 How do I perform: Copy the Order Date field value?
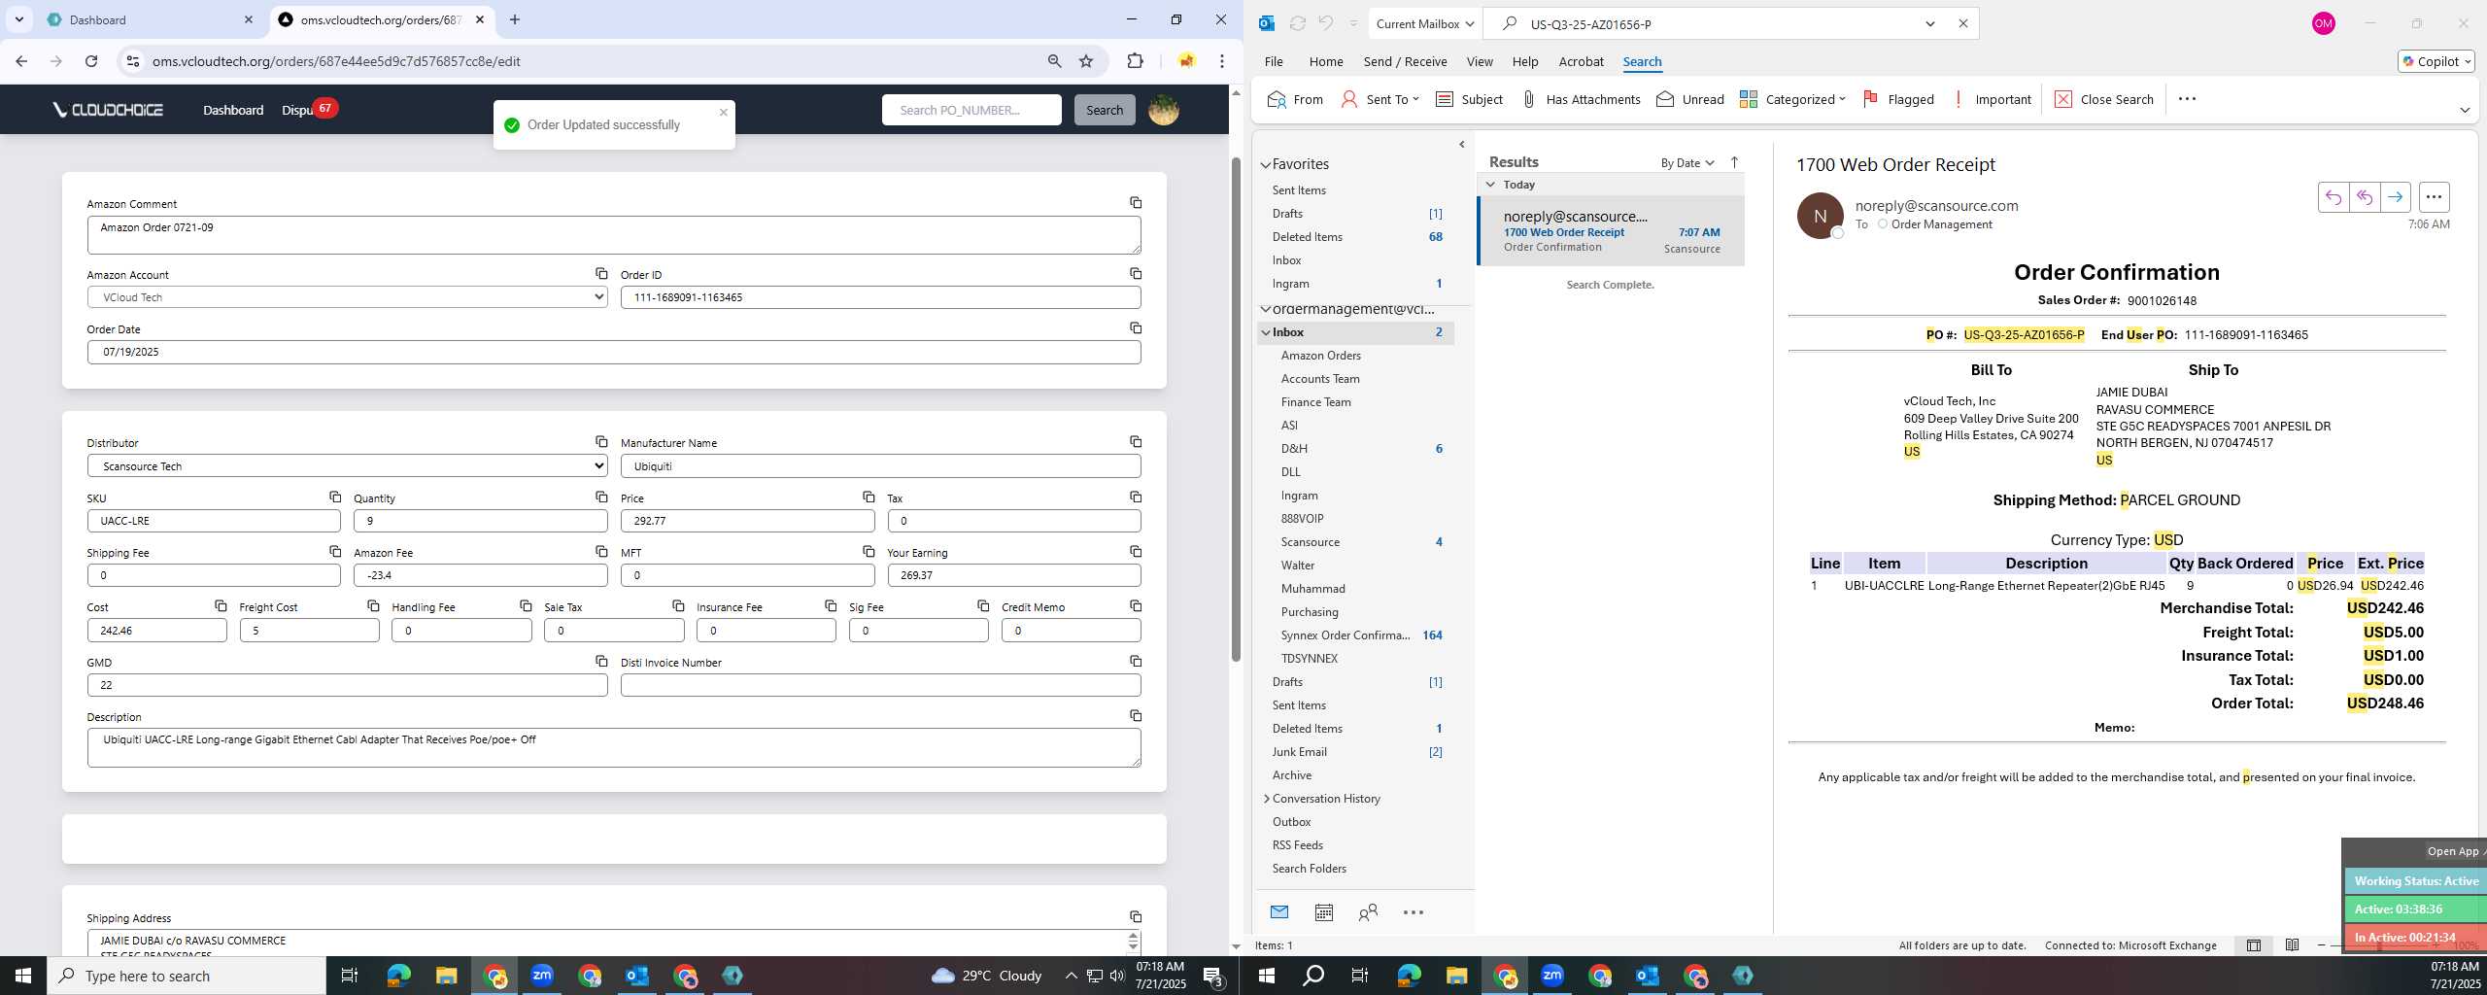point(1135,327)
